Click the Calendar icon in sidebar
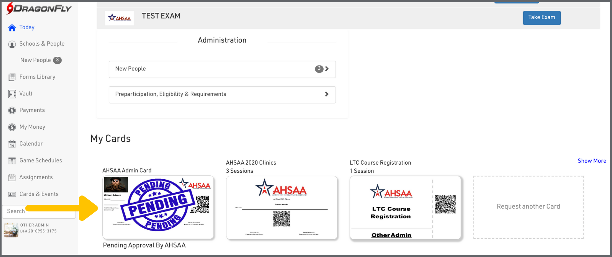 click(x=12, y=144)
